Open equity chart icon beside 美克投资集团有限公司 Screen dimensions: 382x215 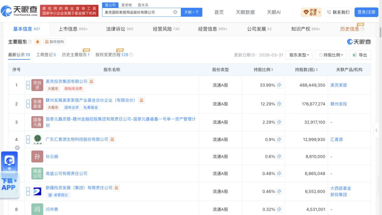click(91, 82)
